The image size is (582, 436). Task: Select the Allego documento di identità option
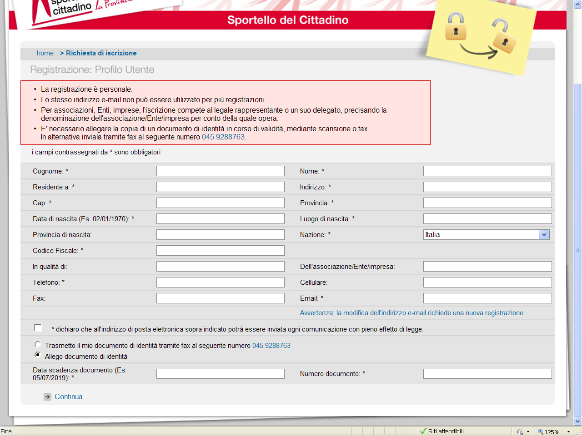pyautogui.click(x=38, y=355)
